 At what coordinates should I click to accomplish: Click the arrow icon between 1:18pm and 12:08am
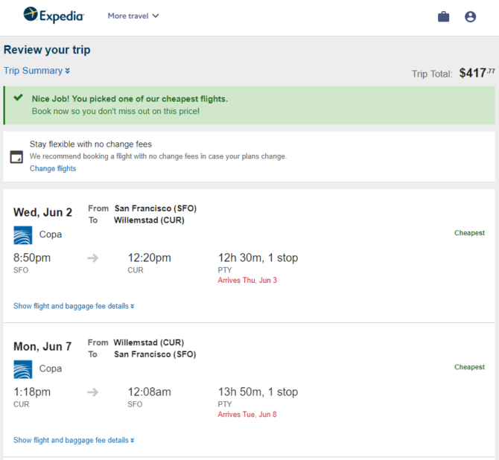click(x=92, y=392)
